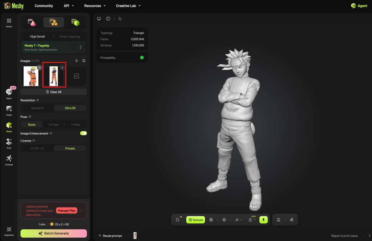The image size is (372, 241).
Task: Select the first Naruto image thumbnail
Action: point(31,76)
